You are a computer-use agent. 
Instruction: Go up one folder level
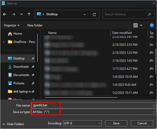29,14
